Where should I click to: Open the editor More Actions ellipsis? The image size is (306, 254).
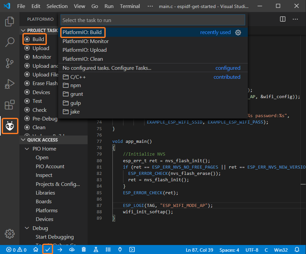(295, 19)
